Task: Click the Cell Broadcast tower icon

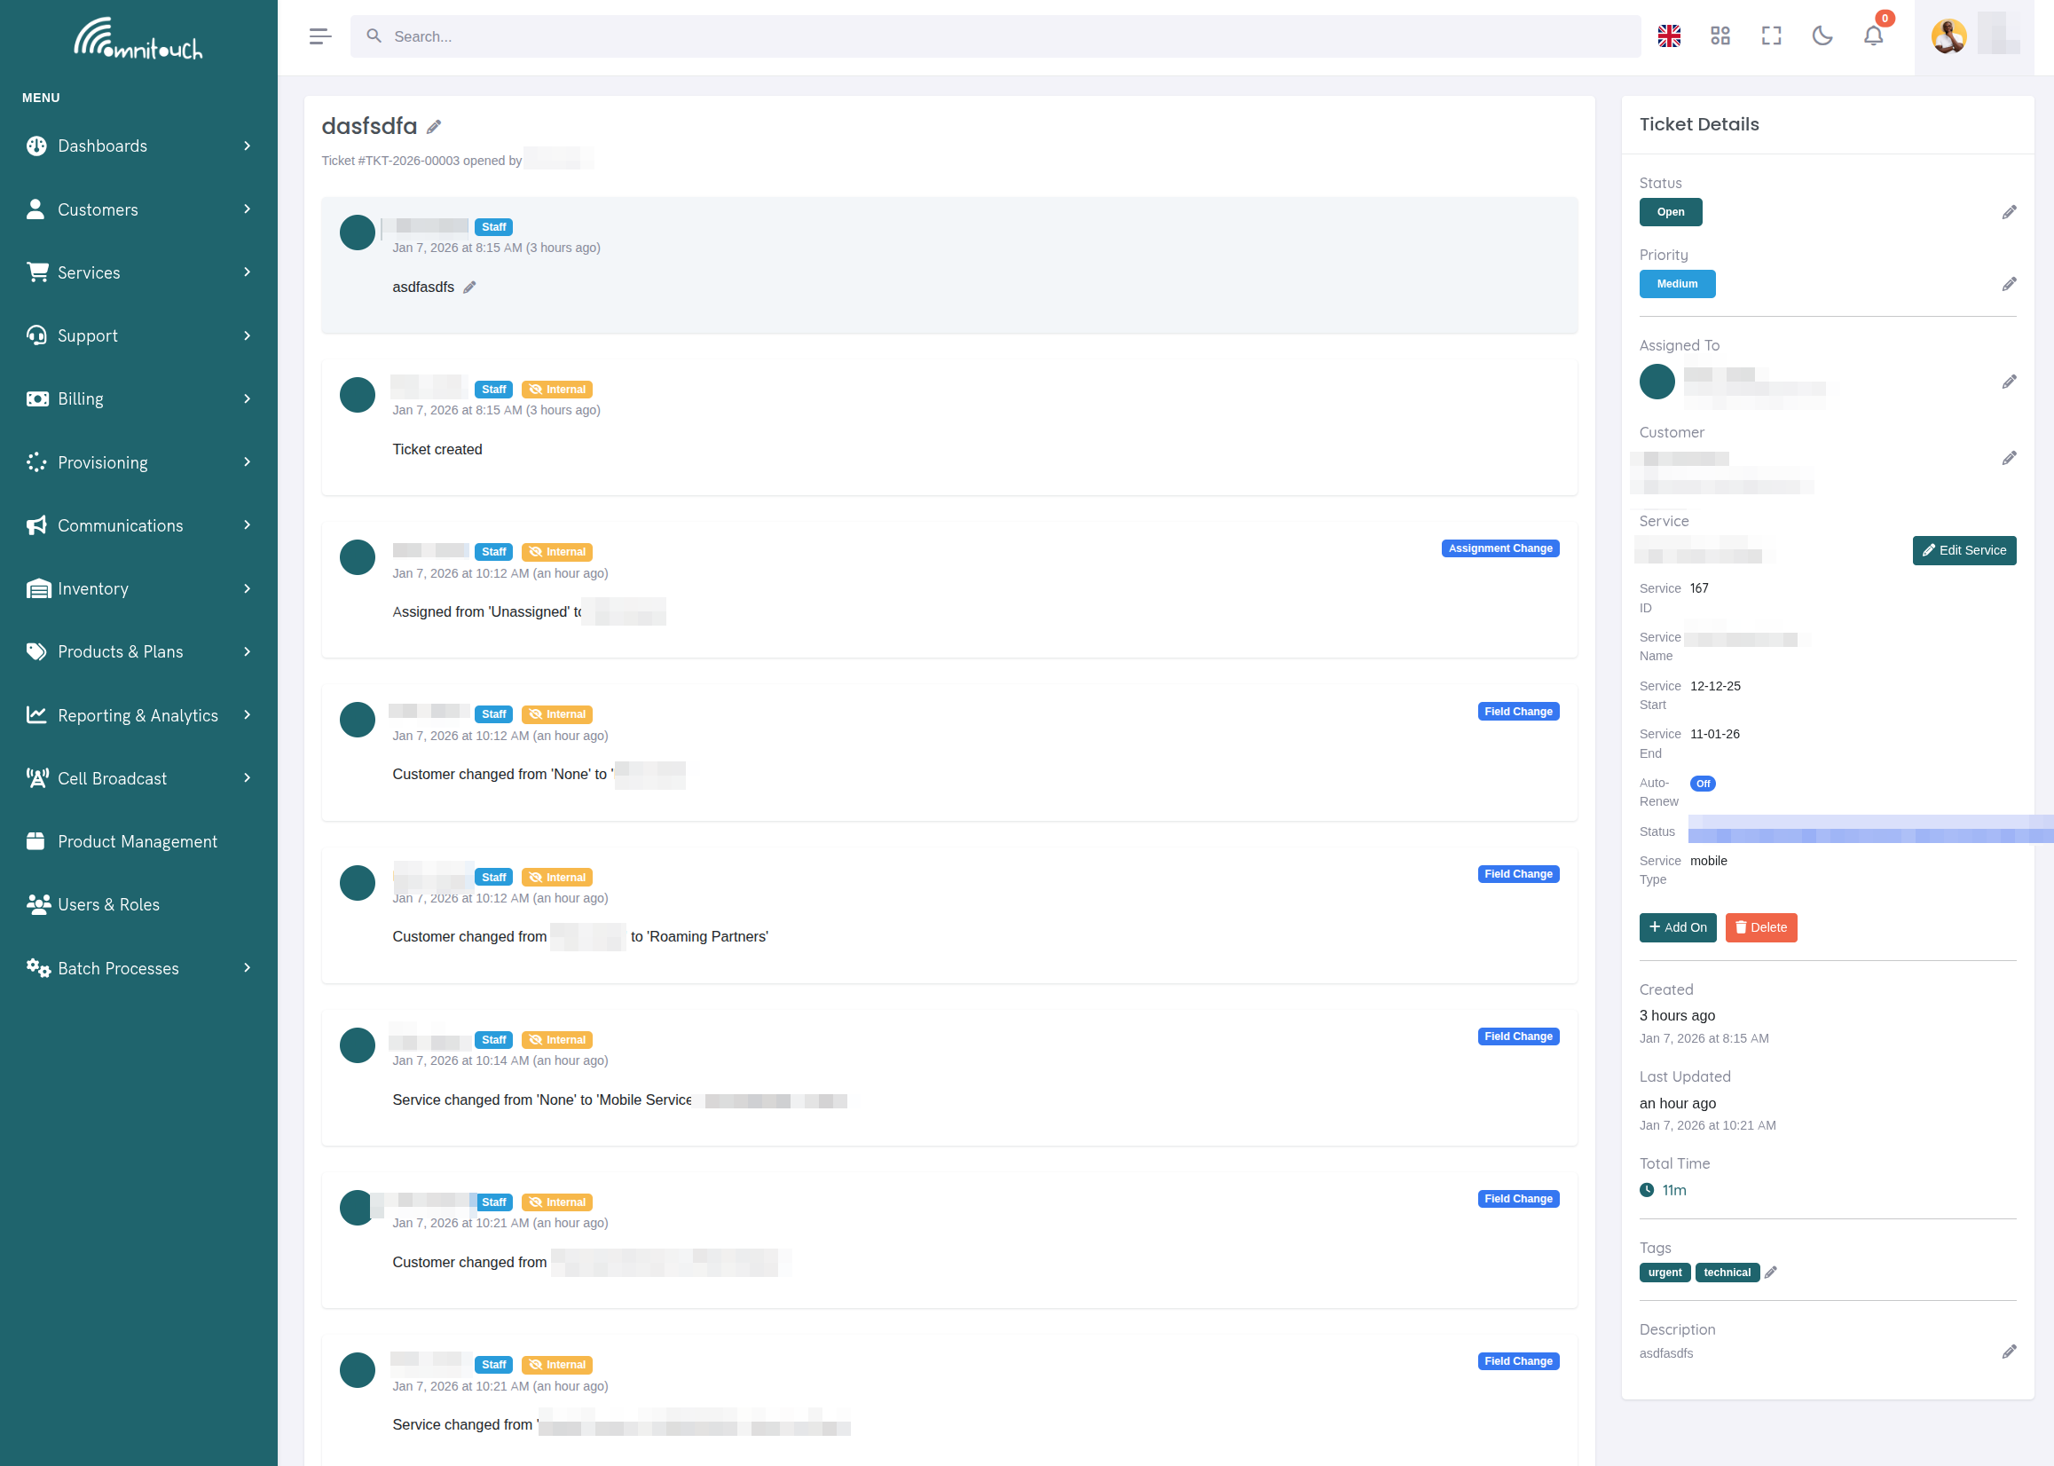Action: pos(37,778)
